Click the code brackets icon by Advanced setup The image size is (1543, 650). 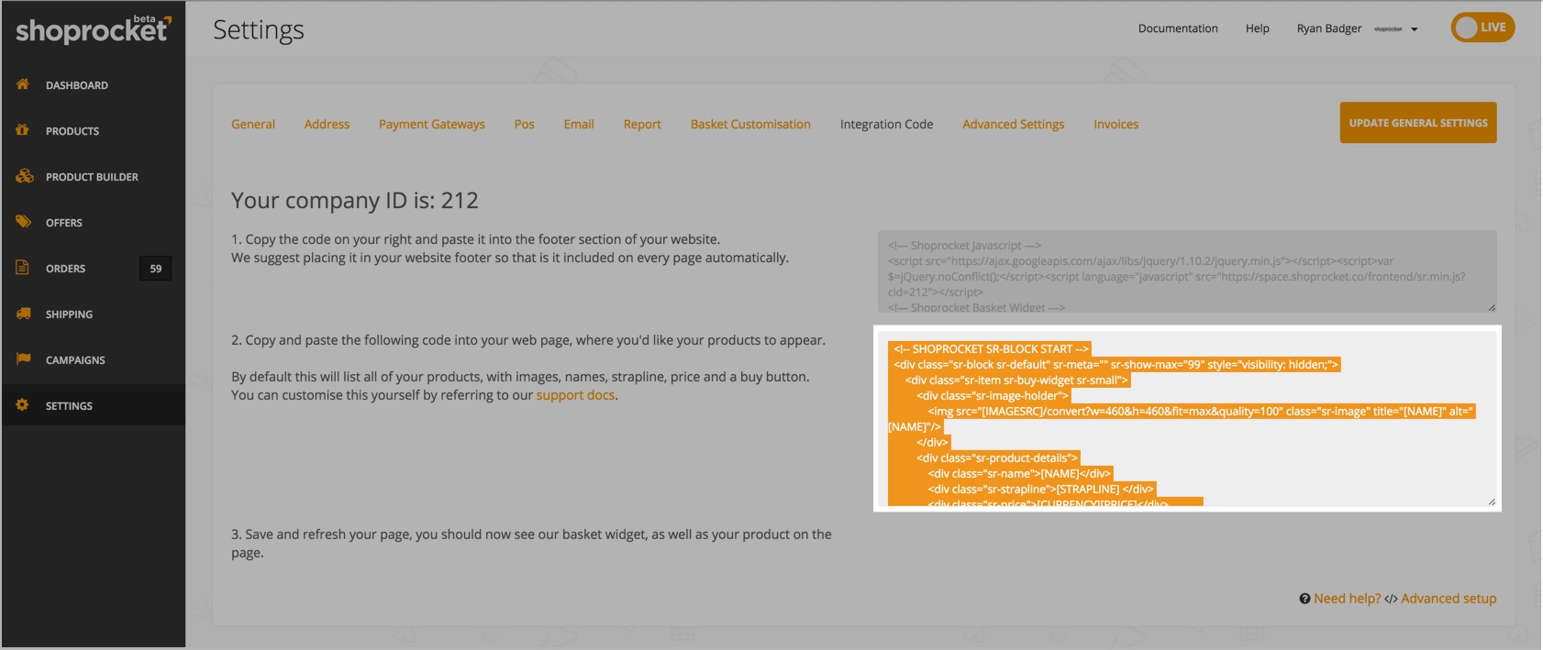click(x=1391, y=599)
